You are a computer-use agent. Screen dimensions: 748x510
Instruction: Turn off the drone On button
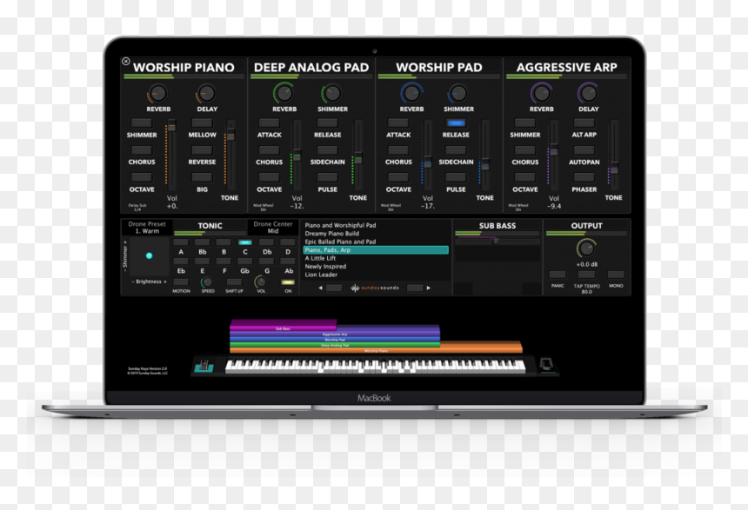coord(288,282)
